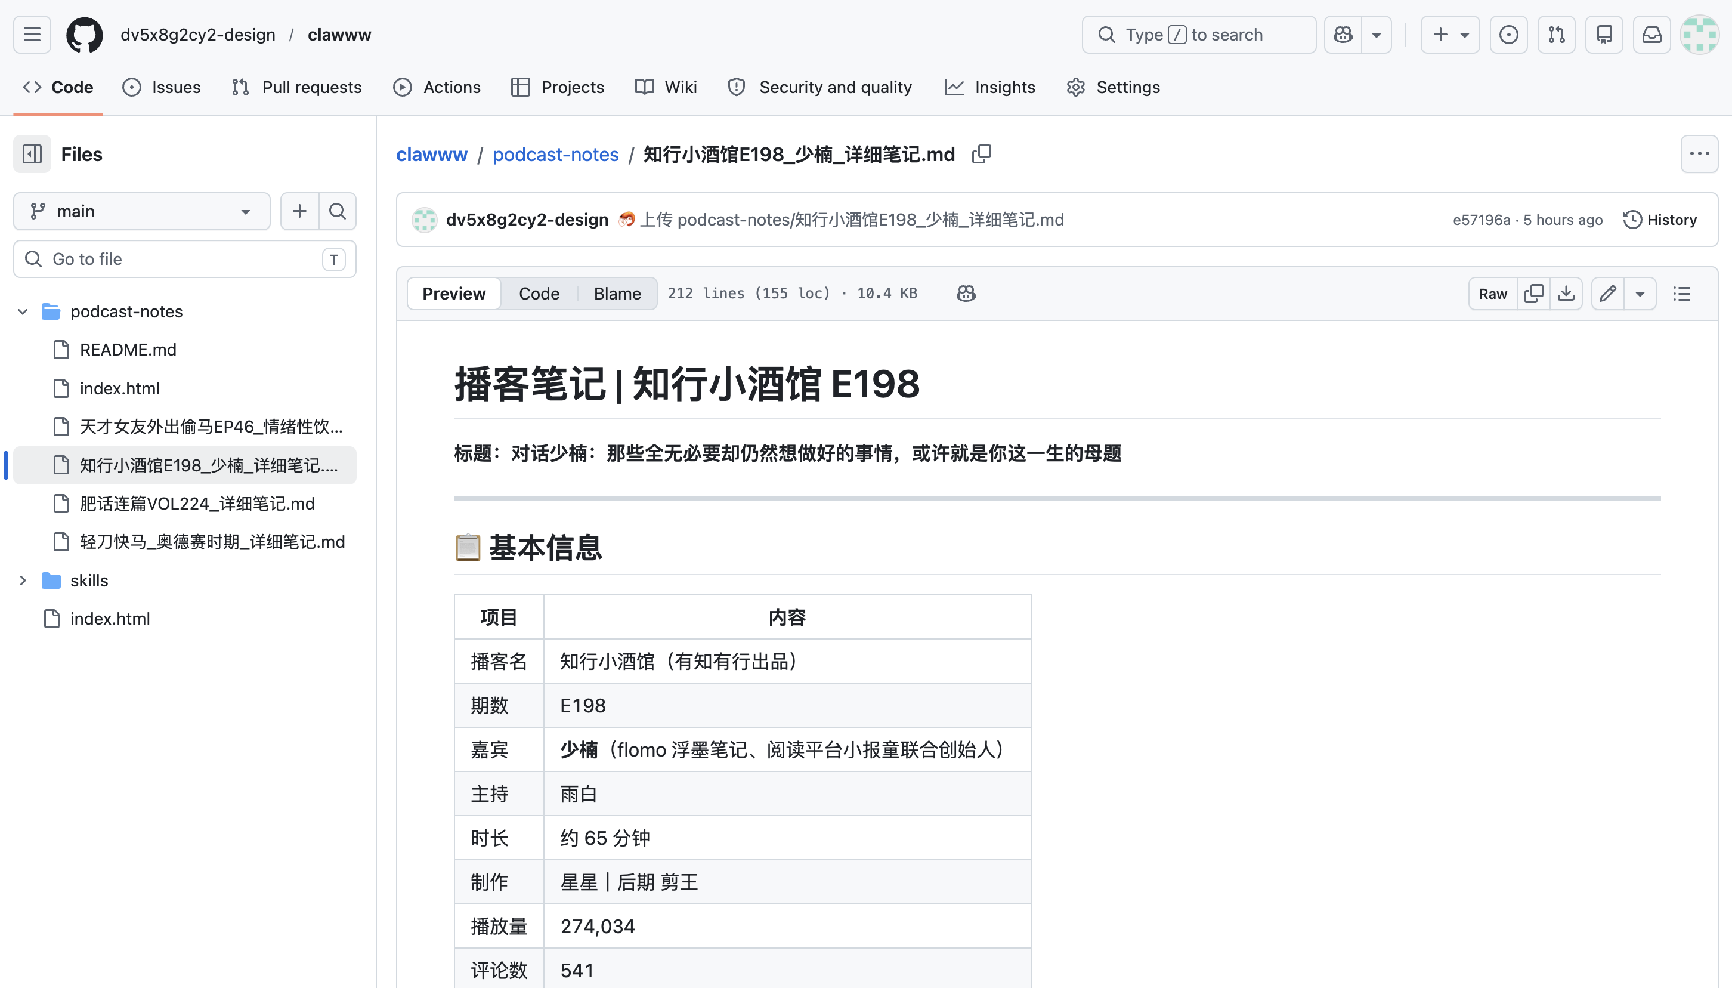The height and width of the screenshot is (988, 1732).
Task: Open dv5x8g2cy2-design owner link in header
Action: pyautogui.click(x=198, y=35)
